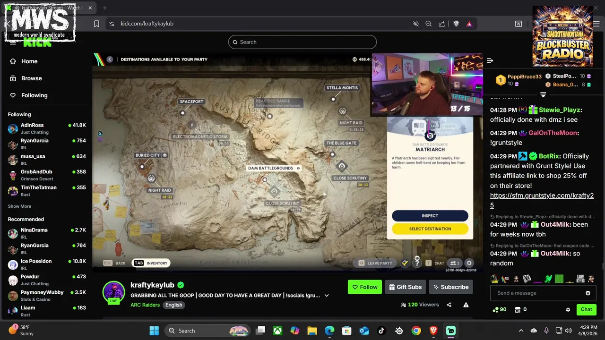
Task: Open the NinaDrama recommended channel
Action: [46, 233]
